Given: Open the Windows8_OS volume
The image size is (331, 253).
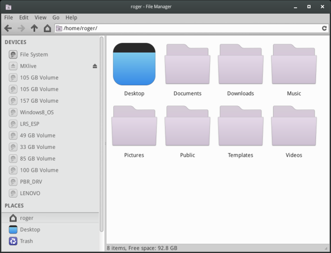Looking at the screenshot, I should click(x=36, y=112).
